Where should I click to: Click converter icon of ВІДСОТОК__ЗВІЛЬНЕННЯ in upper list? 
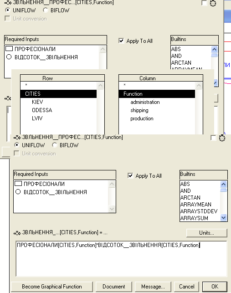tap(9, 57)
